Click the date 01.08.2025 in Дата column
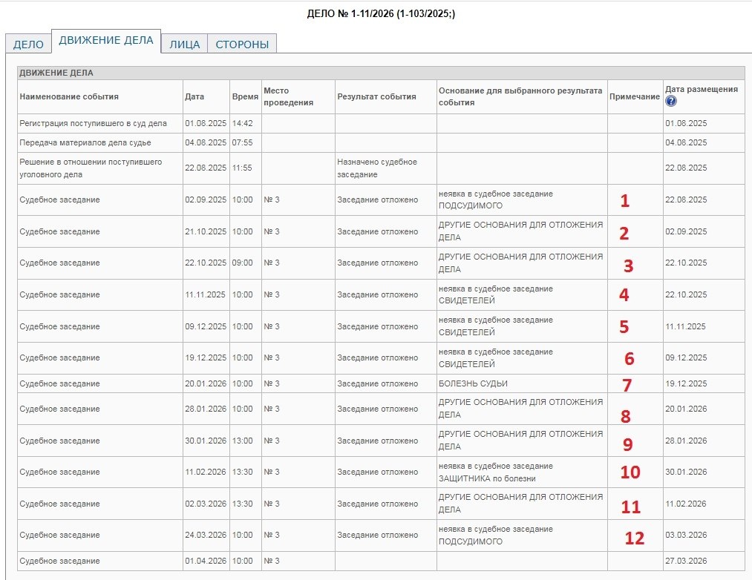 [x=206, y=123]
